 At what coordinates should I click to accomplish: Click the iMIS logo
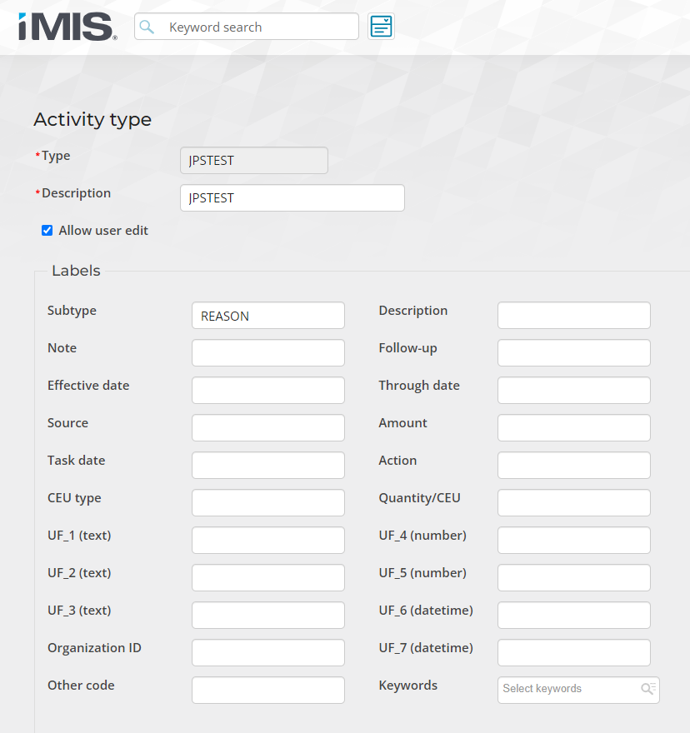(x=67, y=27)
